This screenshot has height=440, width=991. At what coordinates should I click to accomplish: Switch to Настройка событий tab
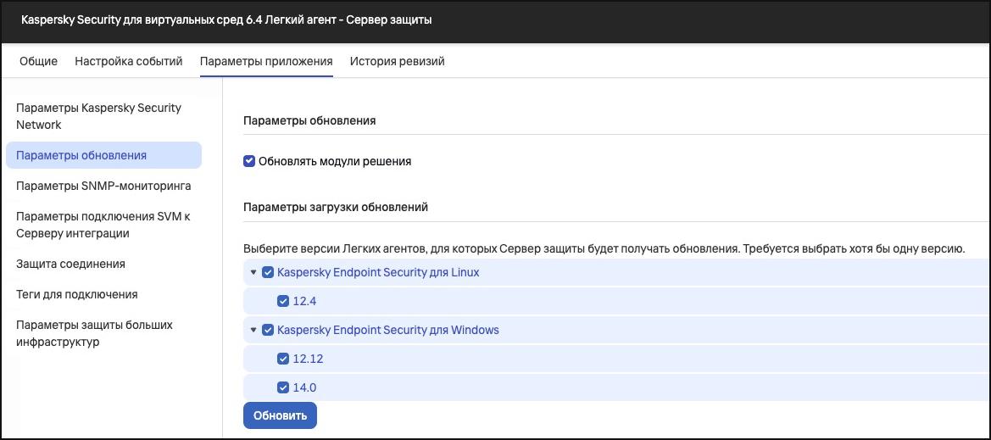(x=129, y=61)
